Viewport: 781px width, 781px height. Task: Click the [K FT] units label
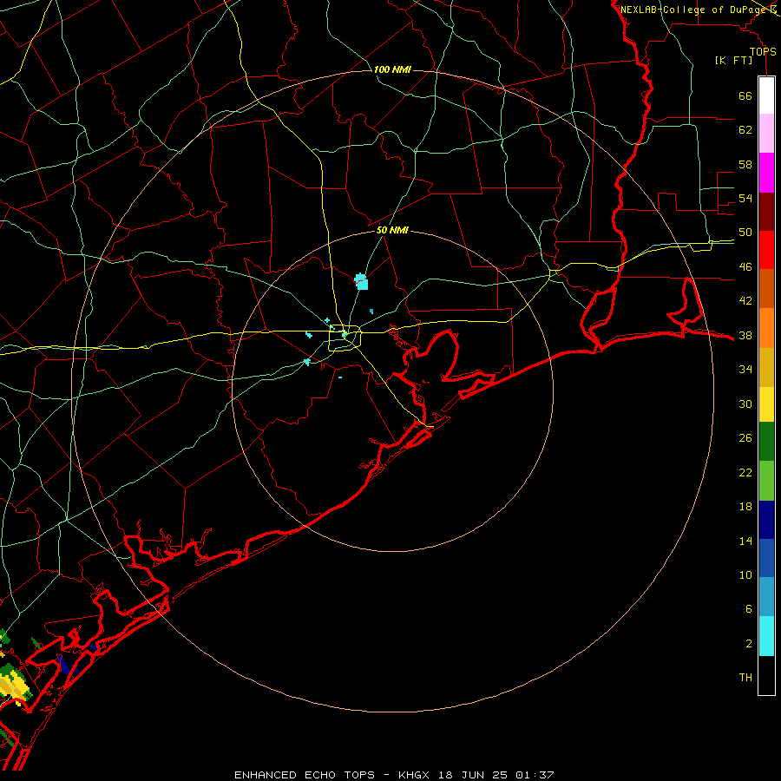[x=733, y=61]
